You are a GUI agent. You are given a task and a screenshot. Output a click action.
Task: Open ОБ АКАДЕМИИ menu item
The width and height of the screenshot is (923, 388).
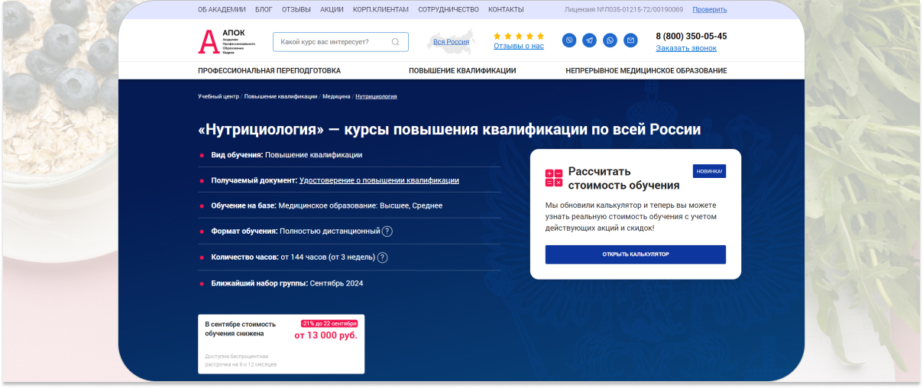coord(222,10)
